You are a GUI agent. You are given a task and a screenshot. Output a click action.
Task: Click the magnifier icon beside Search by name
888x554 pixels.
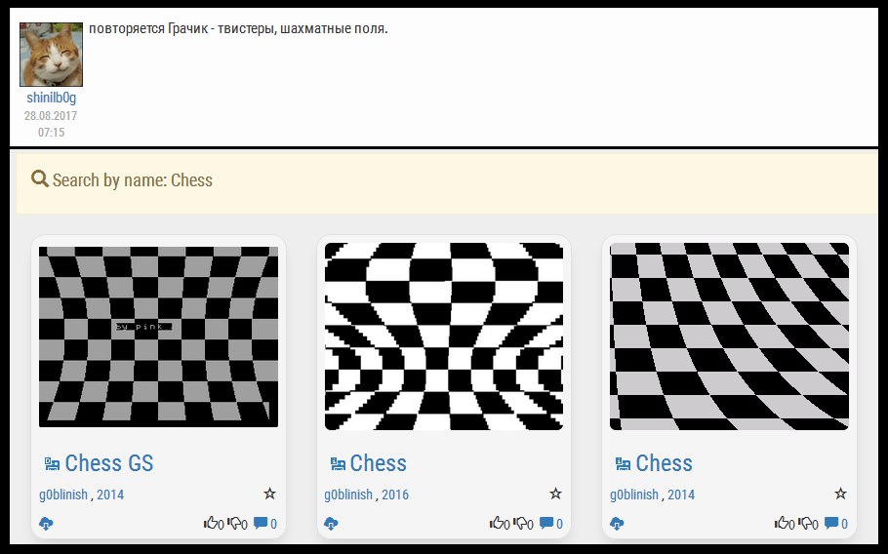tap(40, 179)
